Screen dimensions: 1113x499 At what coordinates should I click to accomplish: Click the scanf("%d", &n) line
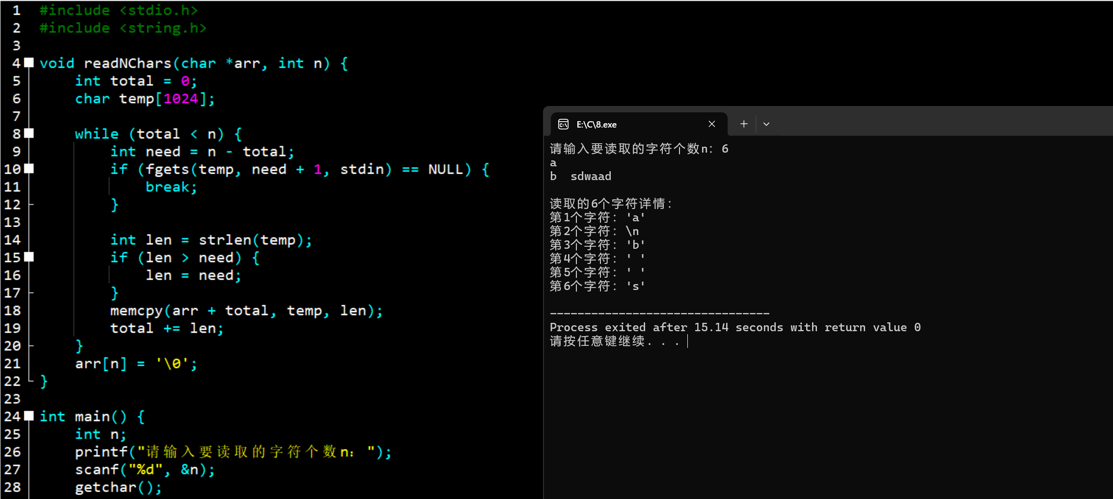[145, 470]
